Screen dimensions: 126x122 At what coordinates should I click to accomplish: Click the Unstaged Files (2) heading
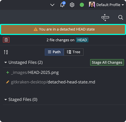click(25, 62)
